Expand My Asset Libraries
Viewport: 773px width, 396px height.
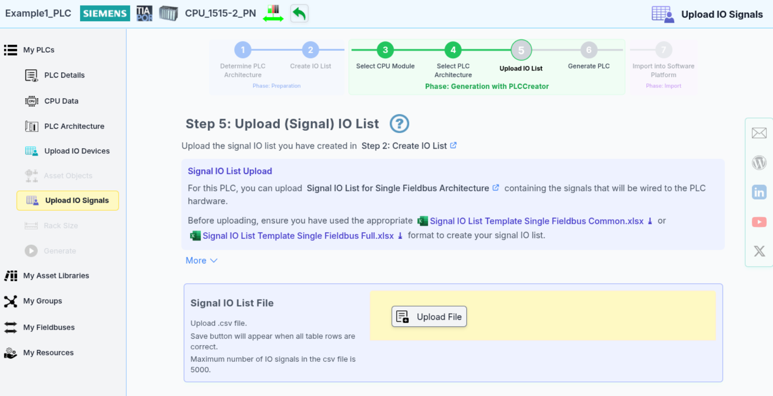(x=56, y=276)
